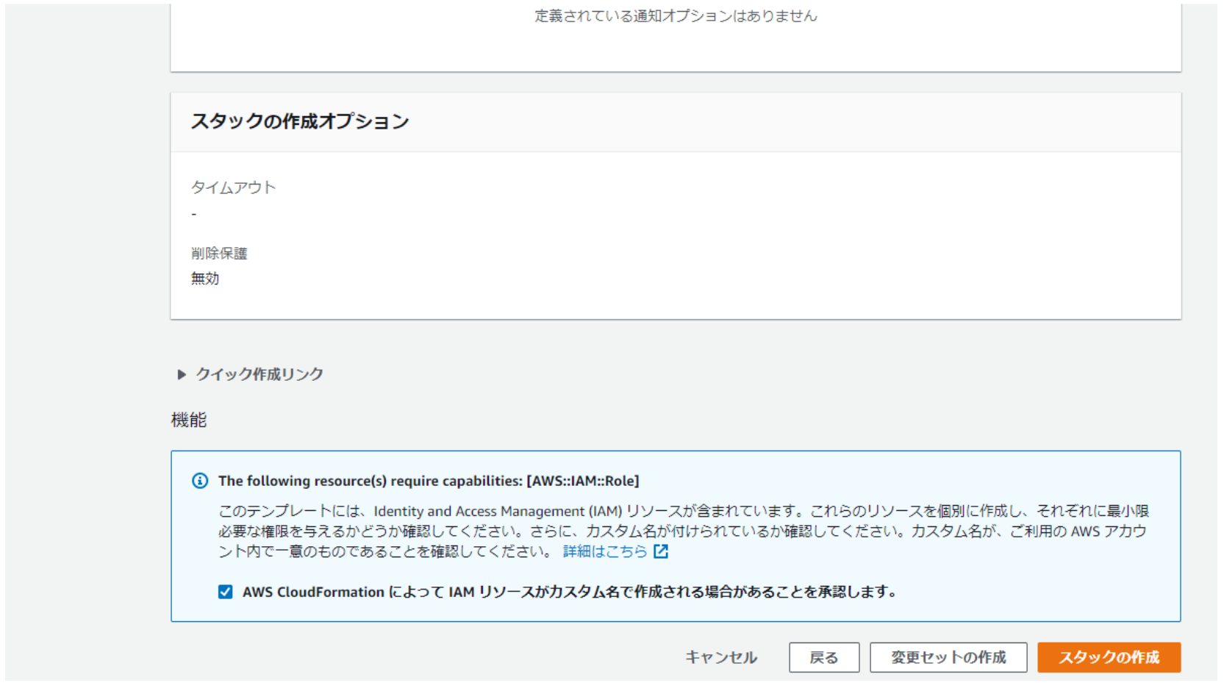Click the 無効 value under 削除保護
This screenshot has width=1224, height=691.
(205, 279)
